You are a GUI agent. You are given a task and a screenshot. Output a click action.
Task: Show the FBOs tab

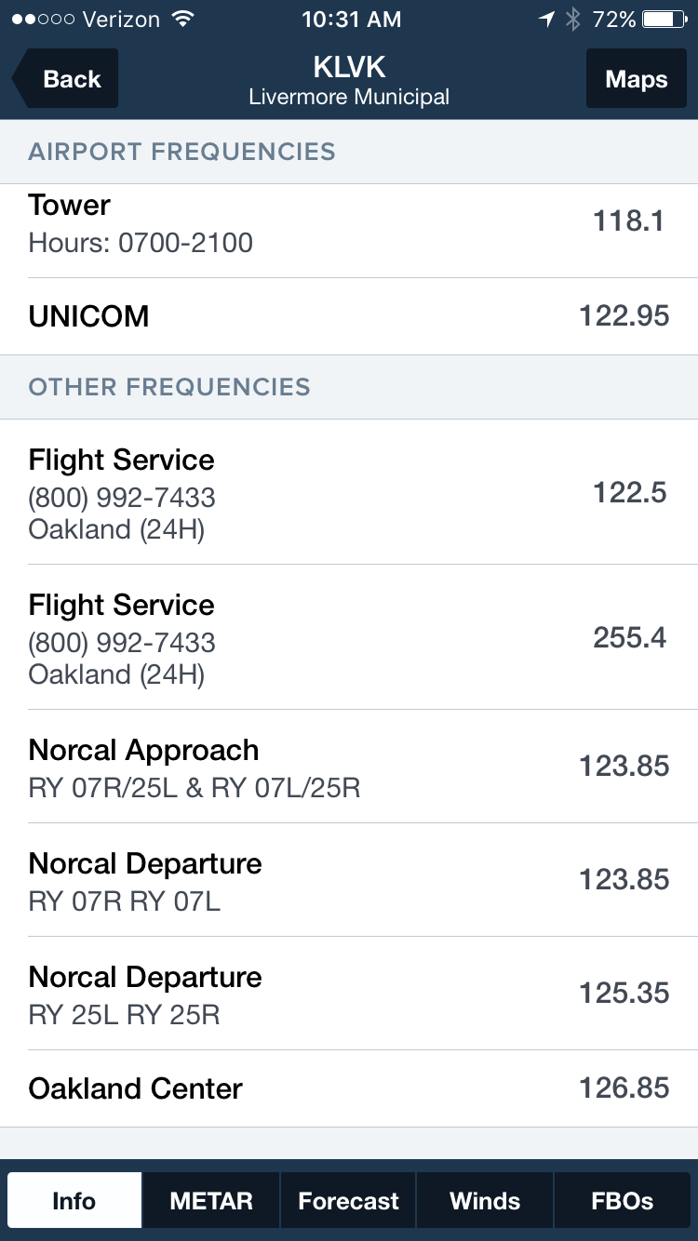[622, 1200]
